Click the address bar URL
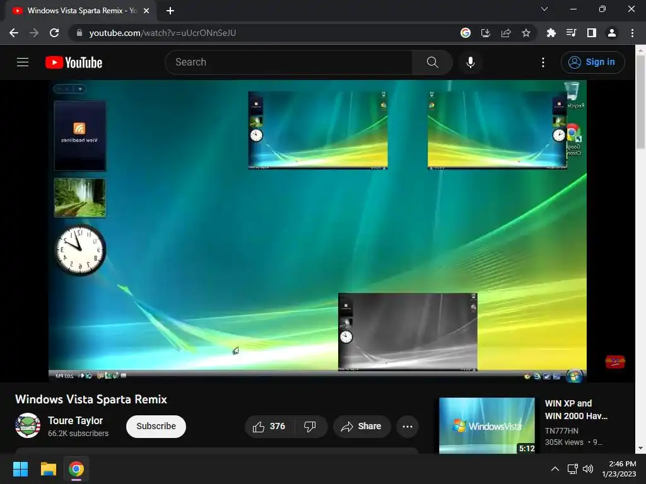646x484 pixels. 162,33
